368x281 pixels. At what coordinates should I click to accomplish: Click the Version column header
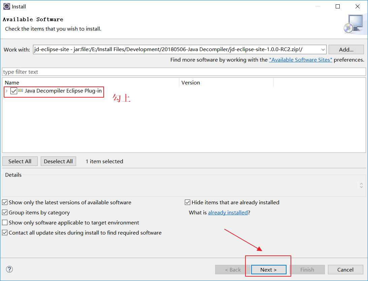coord(227,82)
